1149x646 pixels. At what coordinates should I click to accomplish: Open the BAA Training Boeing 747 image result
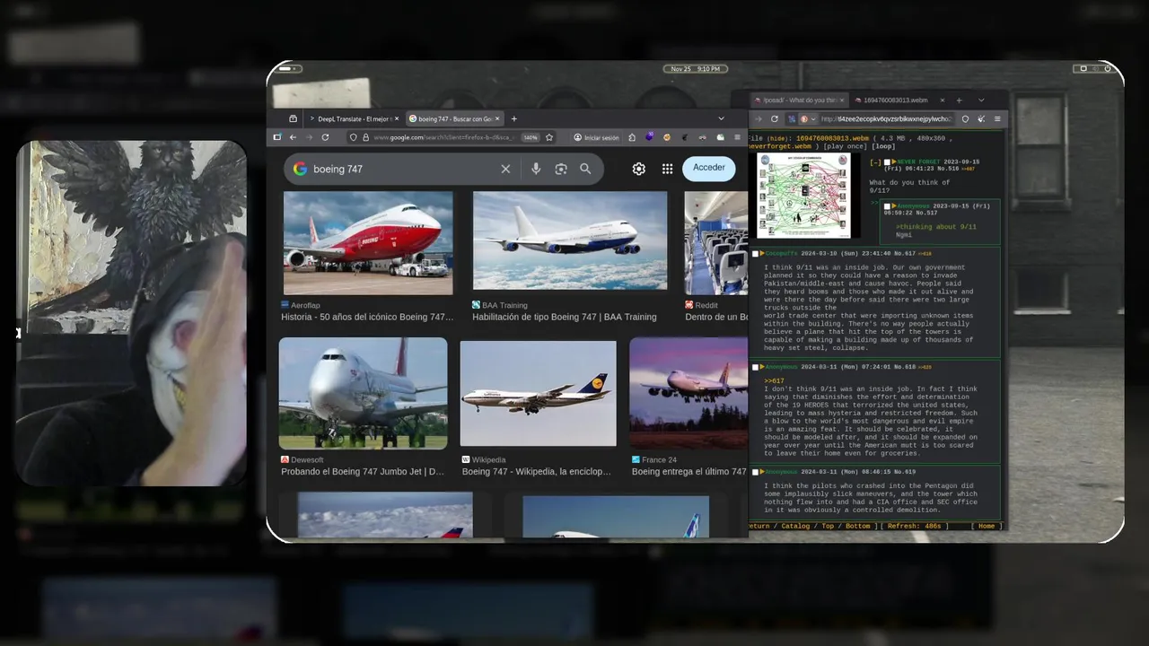(570, 240)
